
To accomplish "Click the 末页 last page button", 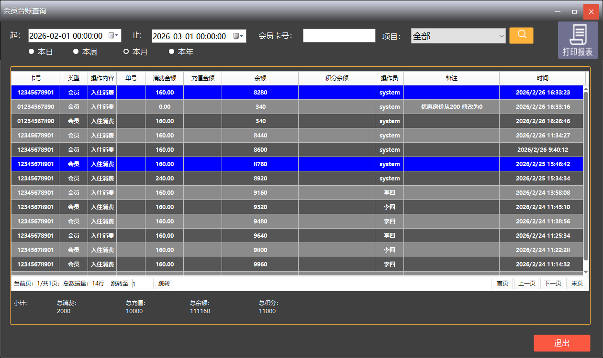I will tap(577, 284).
